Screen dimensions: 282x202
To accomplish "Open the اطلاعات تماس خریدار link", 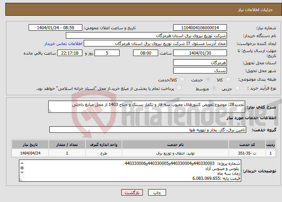I will (63, 44).
